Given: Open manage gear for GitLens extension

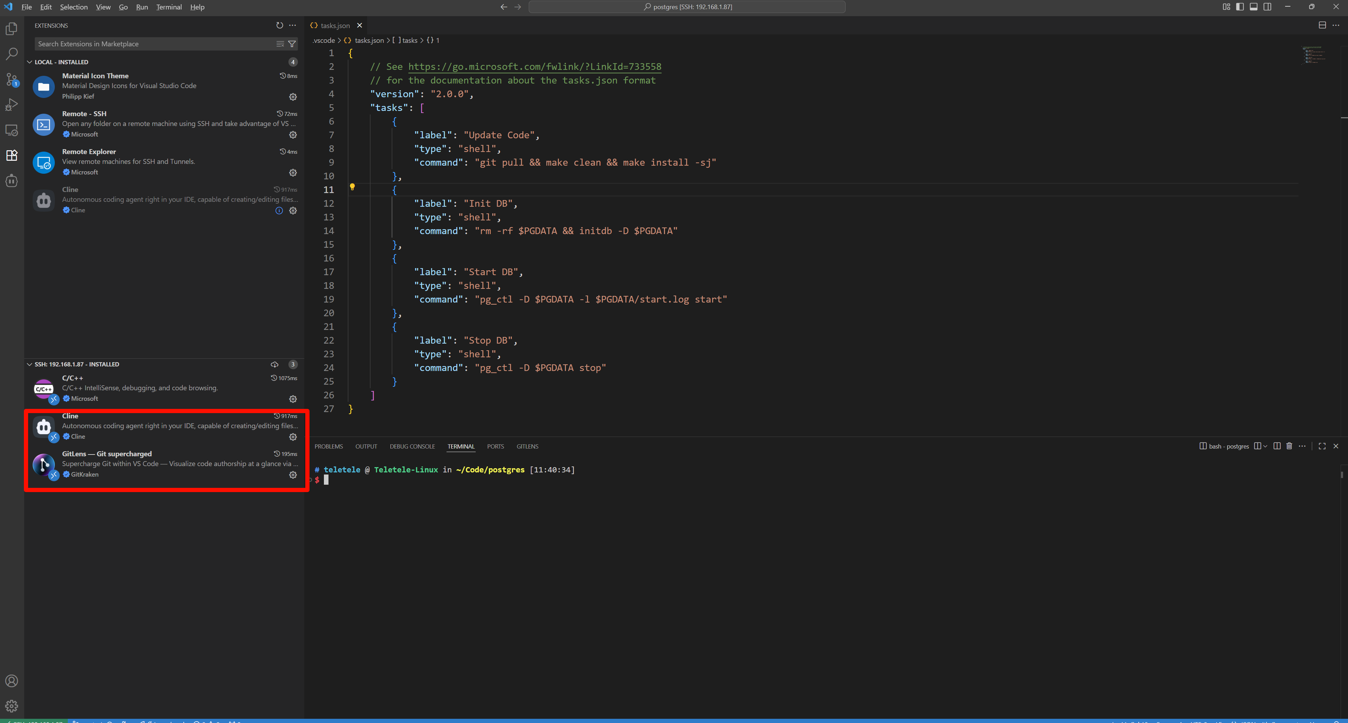Looking at the screenshot, I should coord(293,475).
